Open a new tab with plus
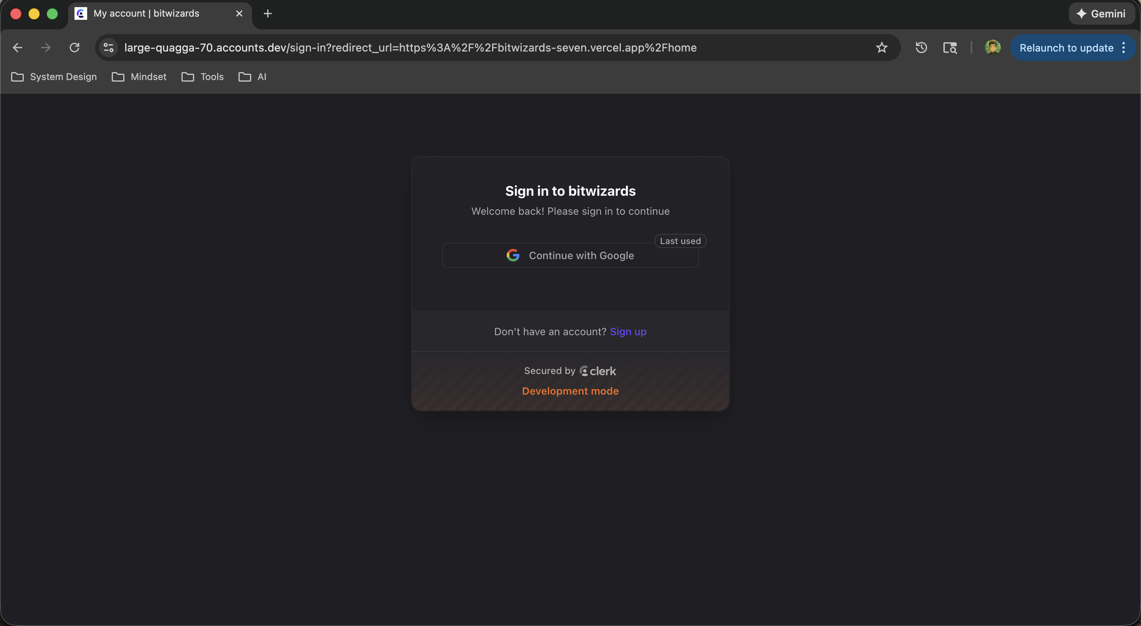This screenshot has width=1141, height=626. point(267,14)
